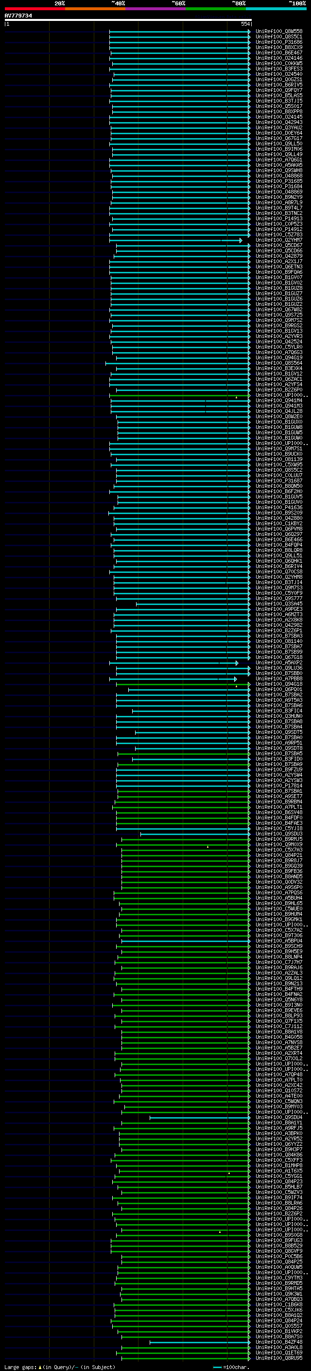Select the hit label UniRef100_Q84P21
Screen dimensions: 311x1371
coord(278,855)
